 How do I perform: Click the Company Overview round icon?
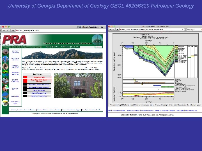coord(5,52)
